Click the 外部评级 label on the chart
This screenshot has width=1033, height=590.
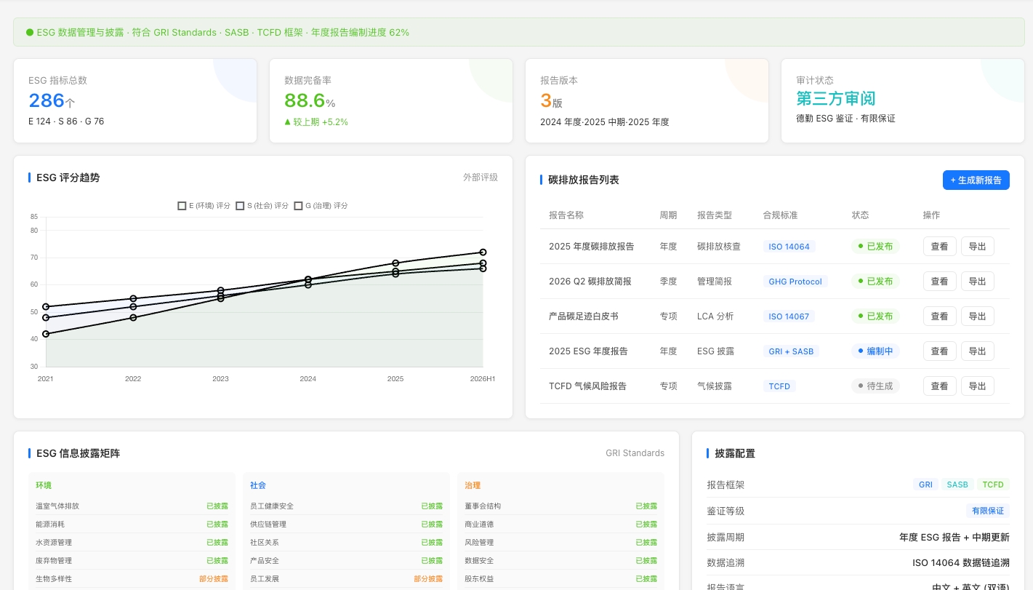click(481, 178)
